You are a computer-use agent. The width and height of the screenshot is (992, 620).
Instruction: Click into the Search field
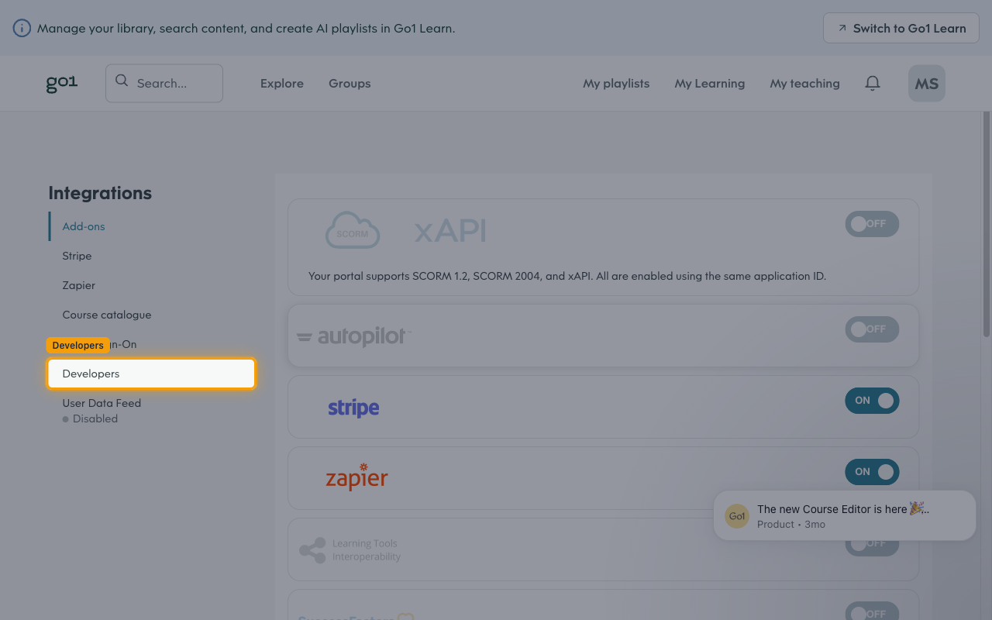click(x=164, y=83)
